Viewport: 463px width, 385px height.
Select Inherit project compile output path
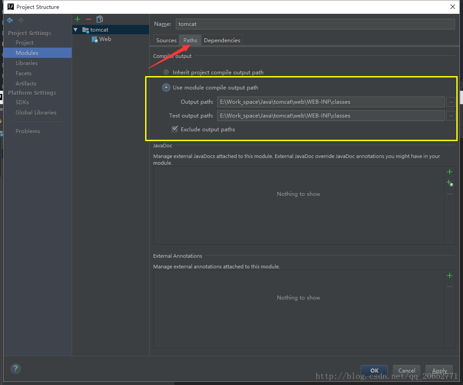point(166,73)
